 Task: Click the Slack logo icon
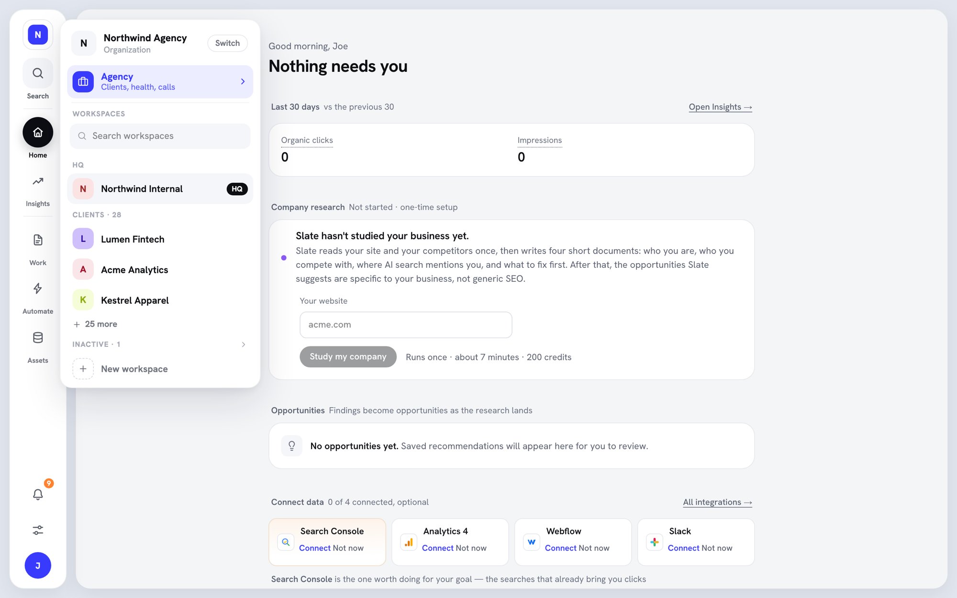pos(655,542)
